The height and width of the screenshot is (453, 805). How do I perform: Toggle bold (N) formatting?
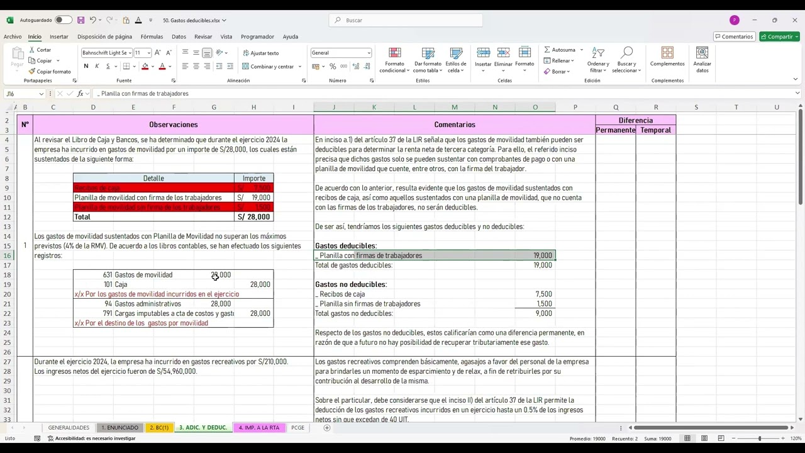[x=86, y=66]
